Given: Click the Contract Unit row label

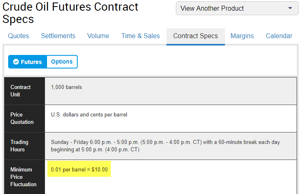Looking at the screenshot, I should tap(20, 91).
